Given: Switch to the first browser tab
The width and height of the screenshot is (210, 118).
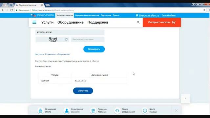Looking at the screenshot, I should click(5, 5).
